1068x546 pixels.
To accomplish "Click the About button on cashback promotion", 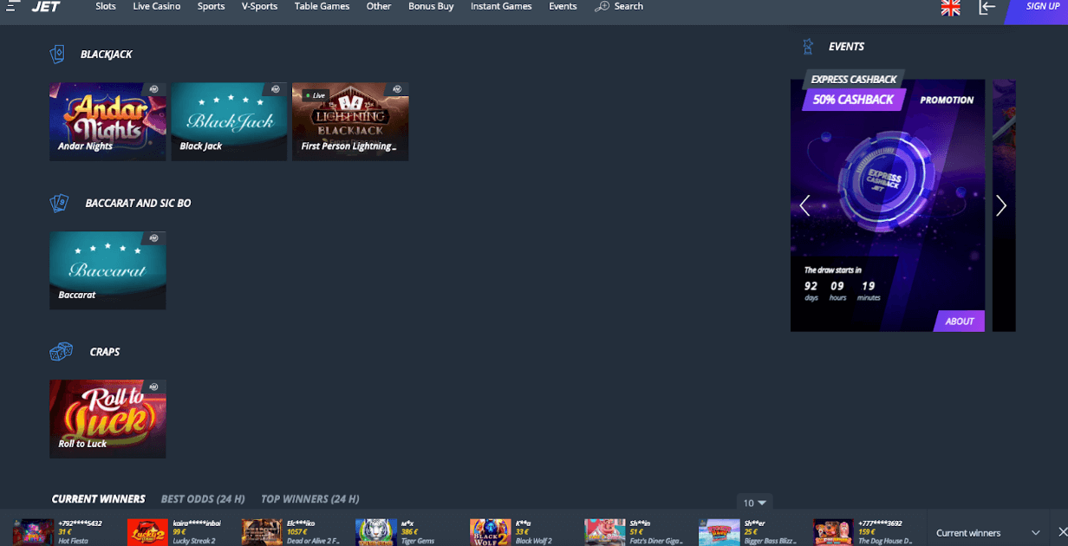I will 960,322.
